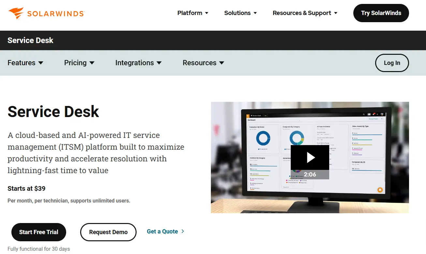Open the Solutions menu

[237, 13]
